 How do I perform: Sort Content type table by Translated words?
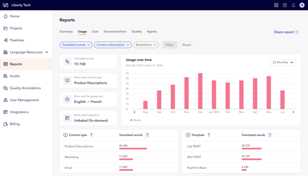pos(147,135)
